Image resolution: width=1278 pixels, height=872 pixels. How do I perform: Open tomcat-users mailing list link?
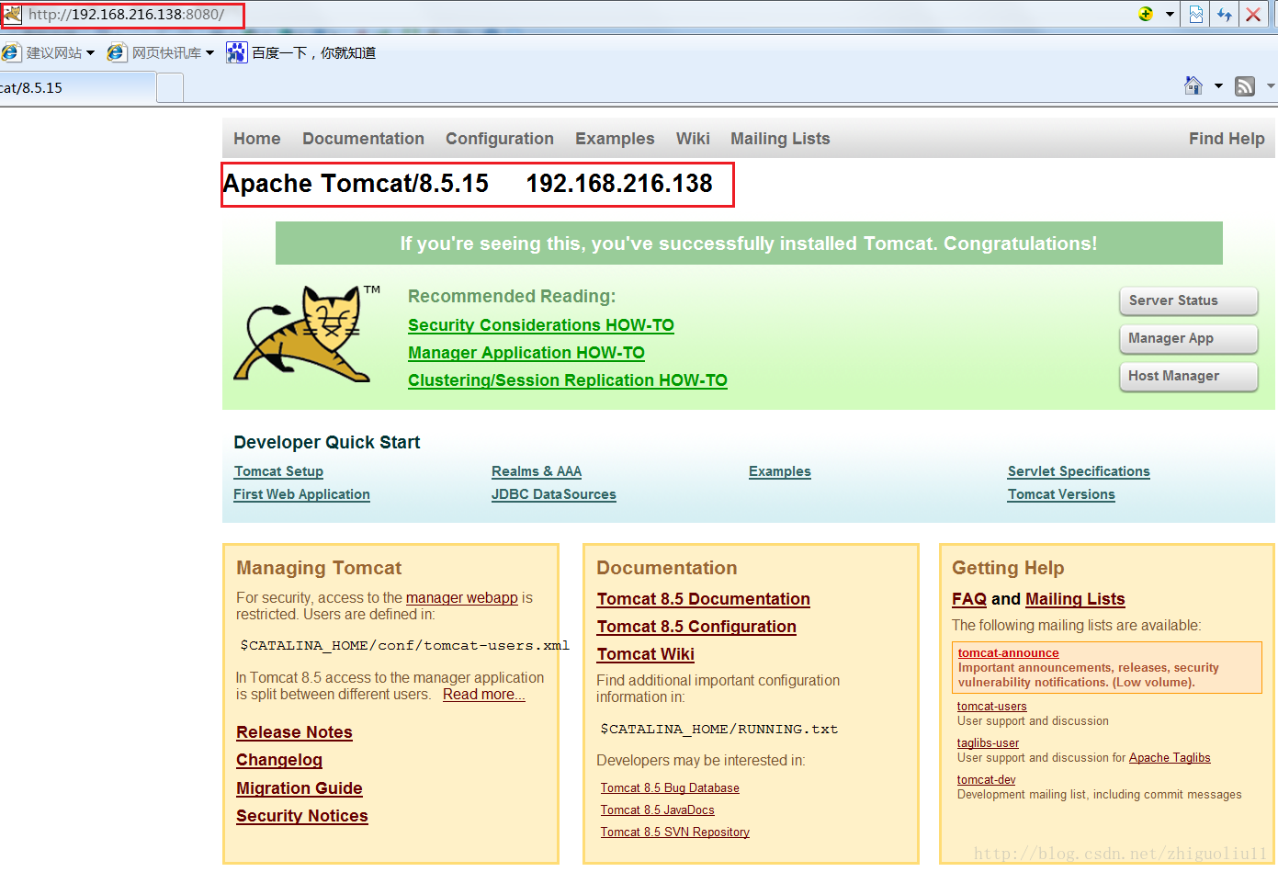(992, 707)
